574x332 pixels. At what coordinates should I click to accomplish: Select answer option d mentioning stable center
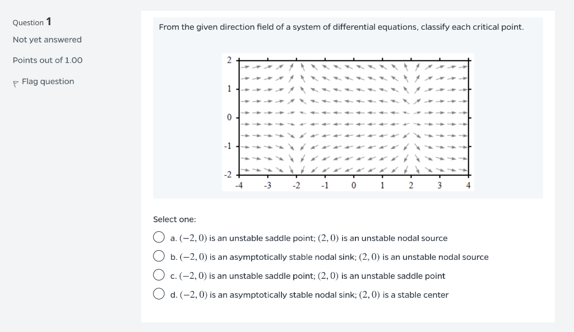pos(159,293)
